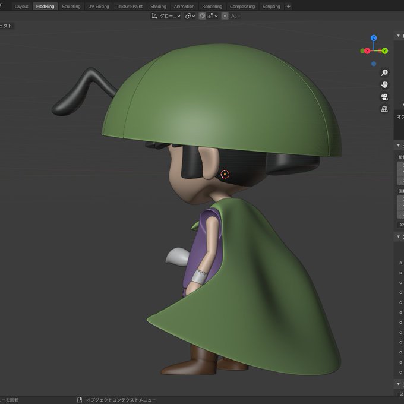
Task: Open the Compositing workspace tab
Action: (242, 7)
